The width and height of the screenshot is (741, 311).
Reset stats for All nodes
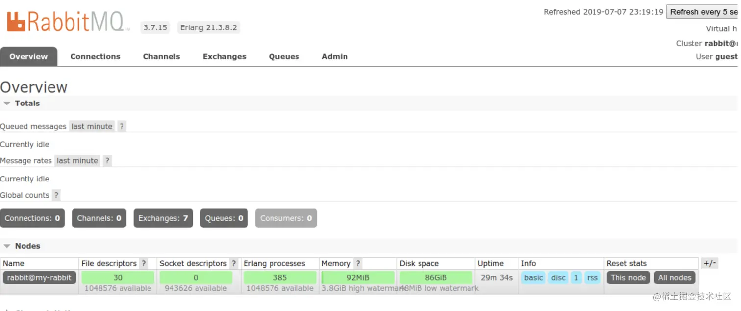tap(674, 277)
